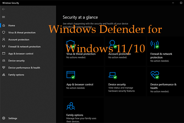
Task: Click the Settings gear icon
Action: pyautogui.click(x=4, y=118)
